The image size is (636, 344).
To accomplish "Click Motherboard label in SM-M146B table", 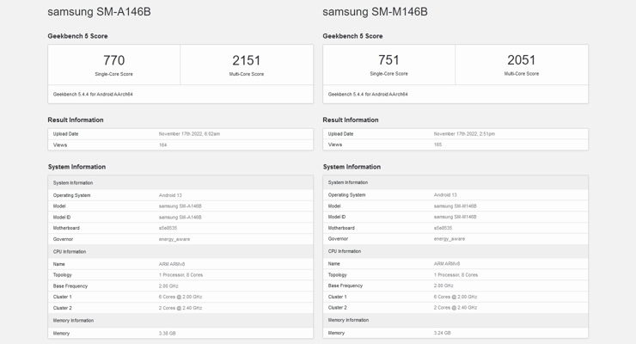I will [x=341, y=228].
